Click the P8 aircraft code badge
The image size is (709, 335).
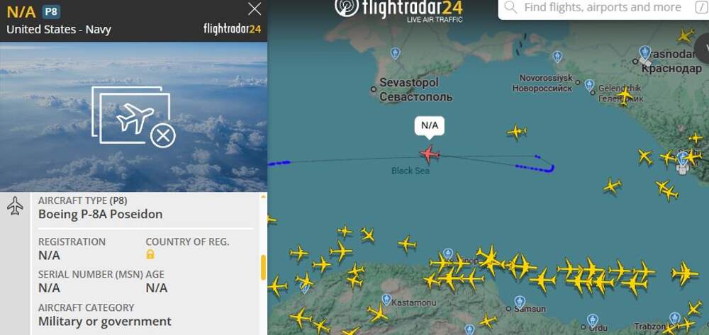coord(51,11)
